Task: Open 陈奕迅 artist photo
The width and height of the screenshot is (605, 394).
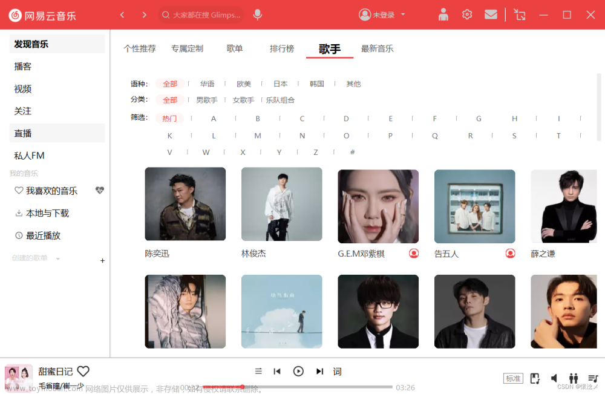Action: (185, 204)
